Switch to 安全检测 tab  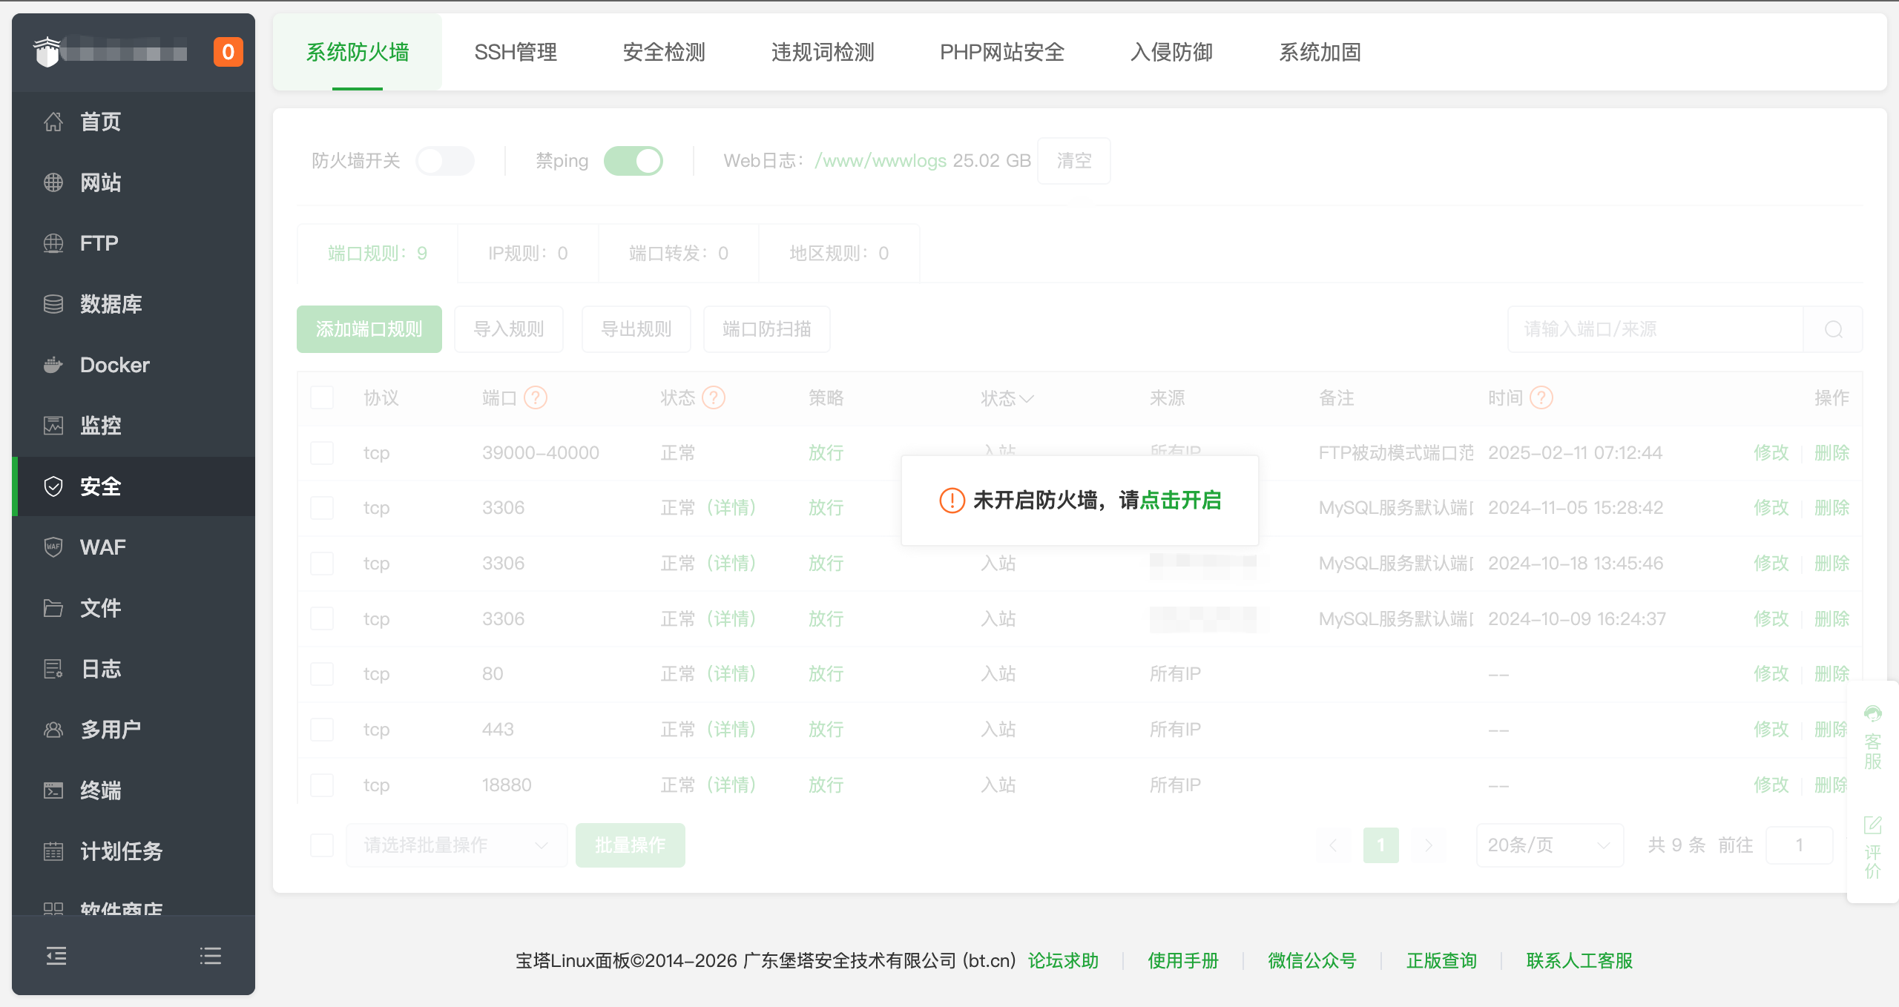[665, 52]
